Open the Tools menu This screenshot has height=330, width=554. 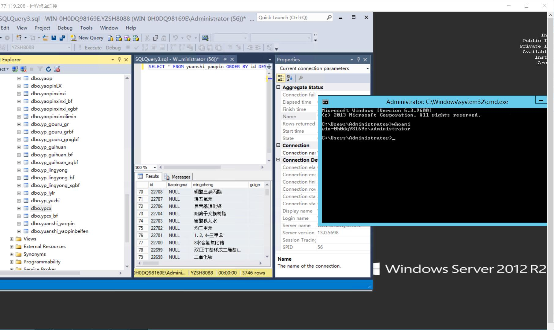coord(86,28)
